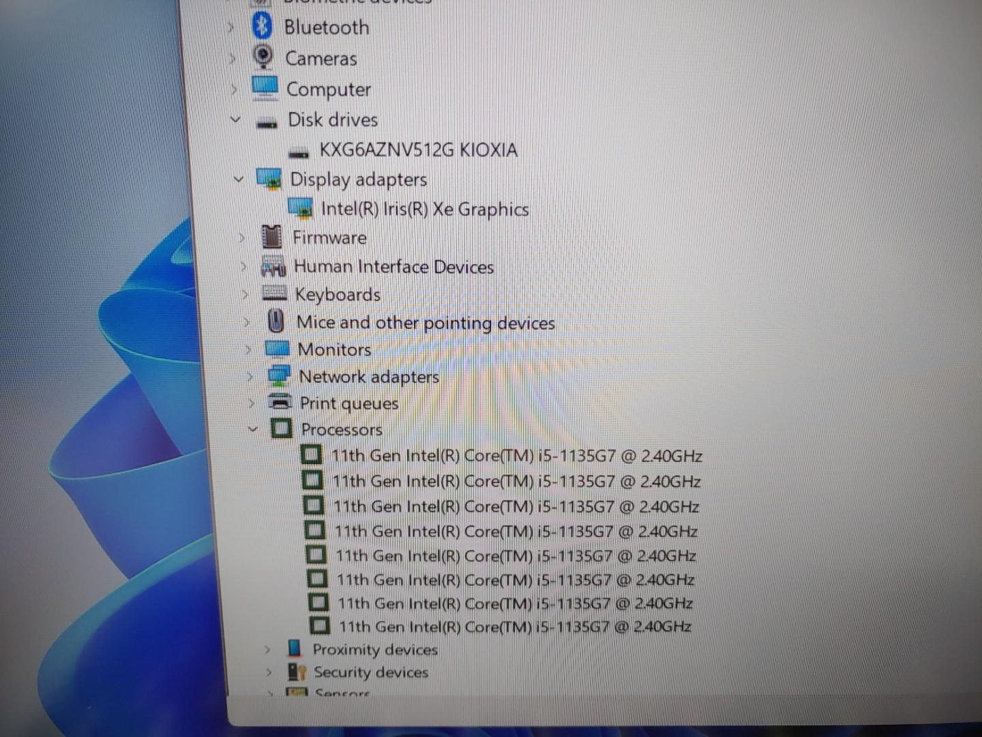Click the Human Interface Devices icon
The height and width of the screenshot is (737, 982).
[273, 266]
